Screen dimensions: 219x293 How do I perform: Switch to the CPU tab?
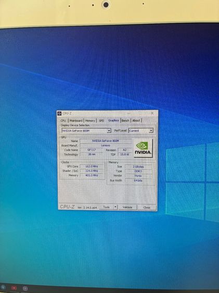tap(63, 120)
